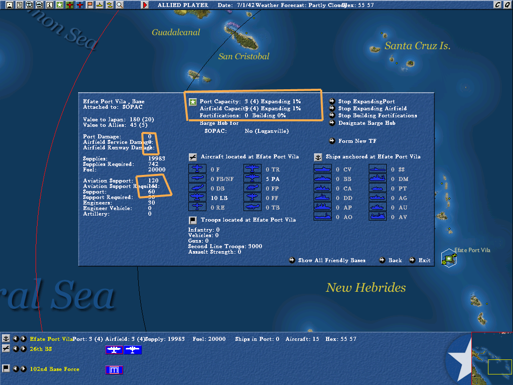Click Stop Expanding Airfield
Image resolution: width=513 pixels, height=385 pixels.
(368, 108)
